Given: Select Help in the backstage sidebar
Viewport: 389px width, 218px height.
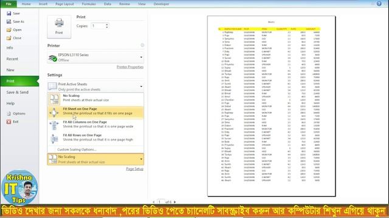Looking at the screenshot, I should tap(10, 104).
